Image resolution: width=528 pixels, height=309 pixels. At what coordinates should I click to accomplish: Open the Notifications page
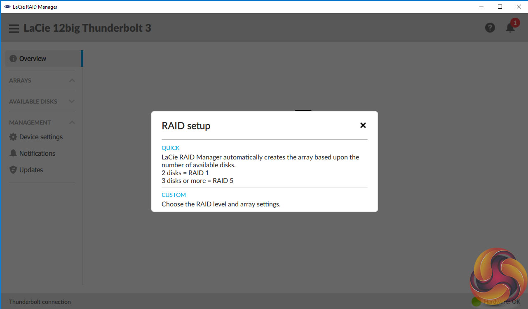[x=32, y=153]
